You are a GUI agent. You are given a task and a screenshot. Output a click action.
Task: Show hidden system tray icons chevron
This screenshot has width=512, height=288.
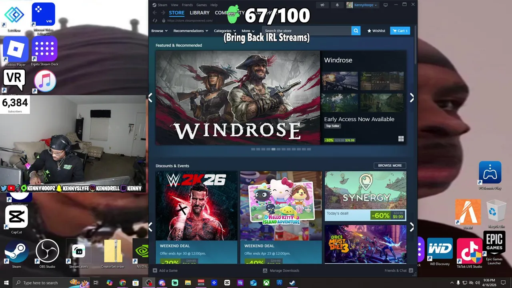coord(452,283)
